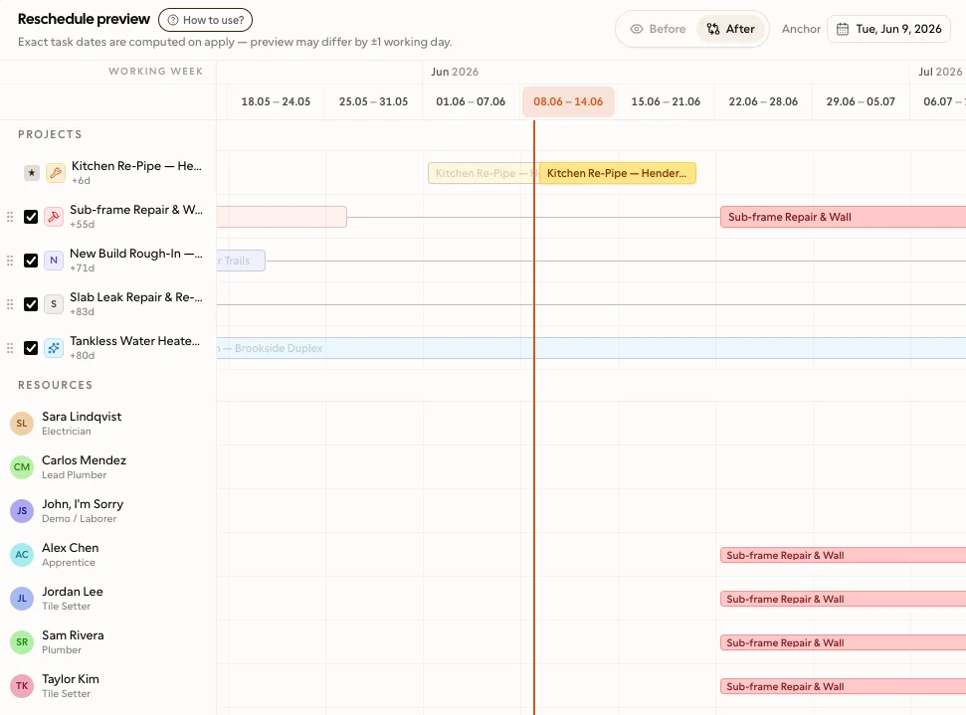Click the faded pink Sub-frame Repair original bar
This screenshot has width=966, height=715.
(282, 217)
